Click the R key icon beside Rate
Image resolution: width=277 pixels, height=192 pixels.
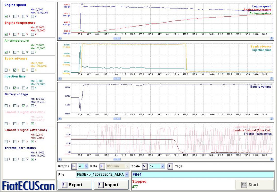pyautogui.click(x=102, y=166)
